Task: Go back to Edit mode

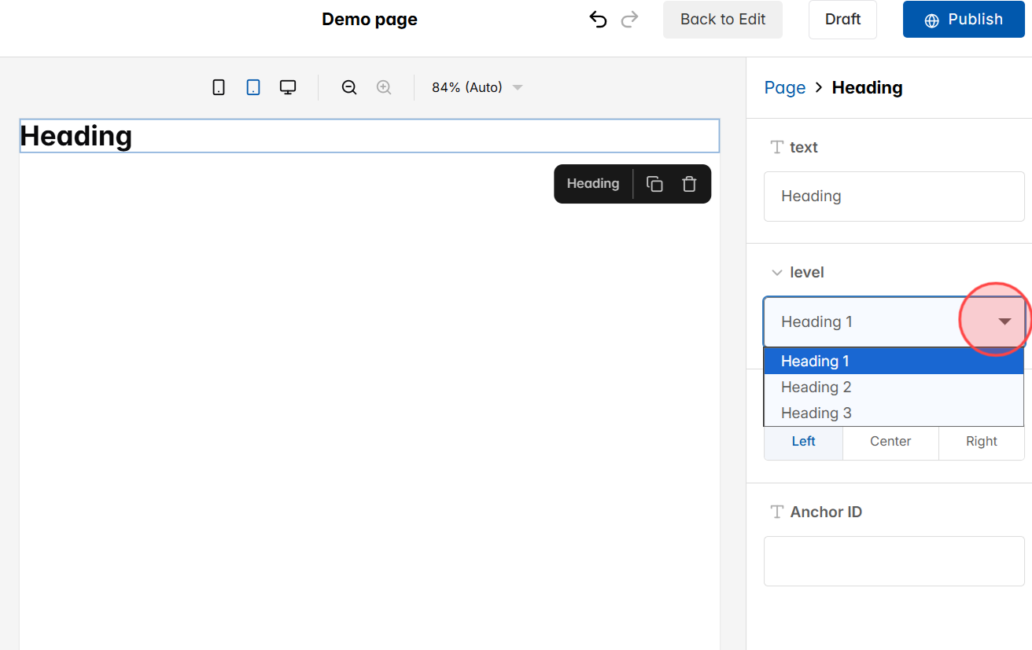Action: coord(722,19)
